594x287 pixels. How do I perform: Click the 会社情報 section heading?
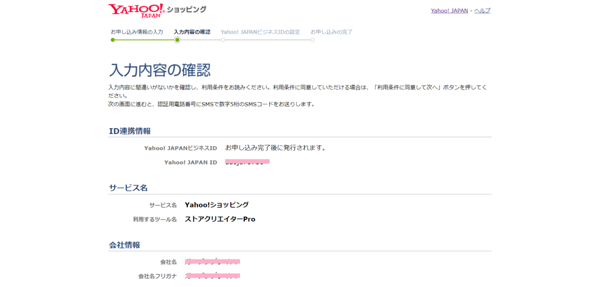(124, 245)
